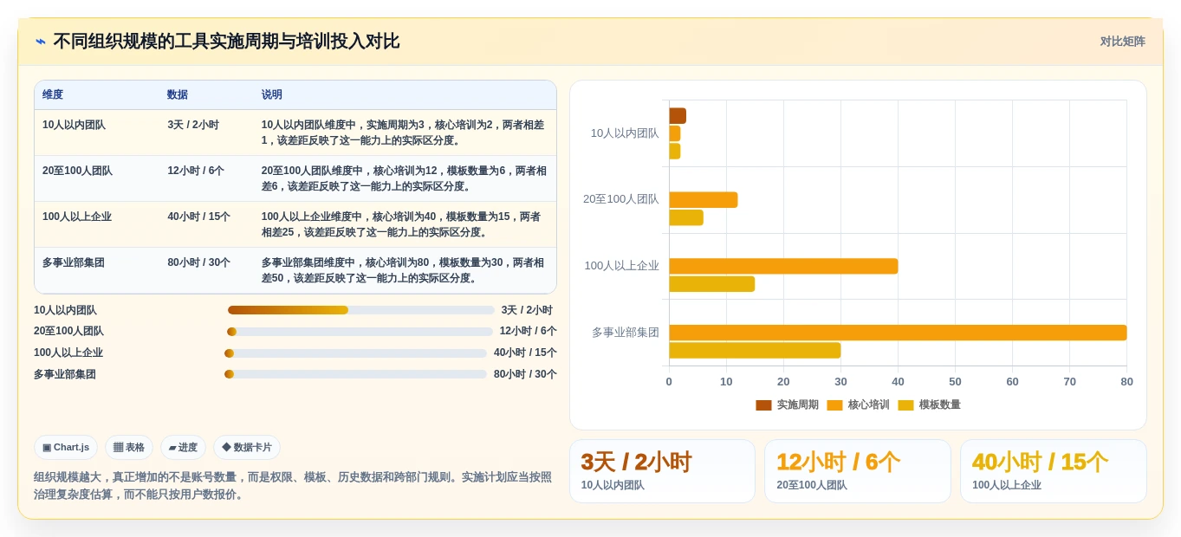The width and height of the screenshot is (1181, 537).
Task: Toggle 实施周期 legend series
Action: point(787,404)
